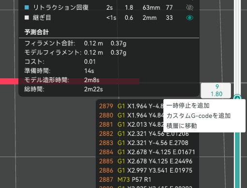Click the layer 9 height 1.80 label
Screen dimensions: 247x188
216,90
